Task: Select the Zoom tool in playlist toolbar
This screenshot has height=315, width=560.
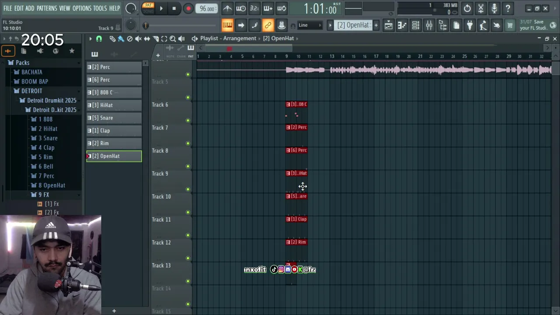Action: [173, 38]
